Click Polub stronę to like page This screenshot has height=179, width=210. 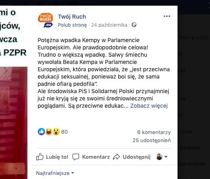72,25
